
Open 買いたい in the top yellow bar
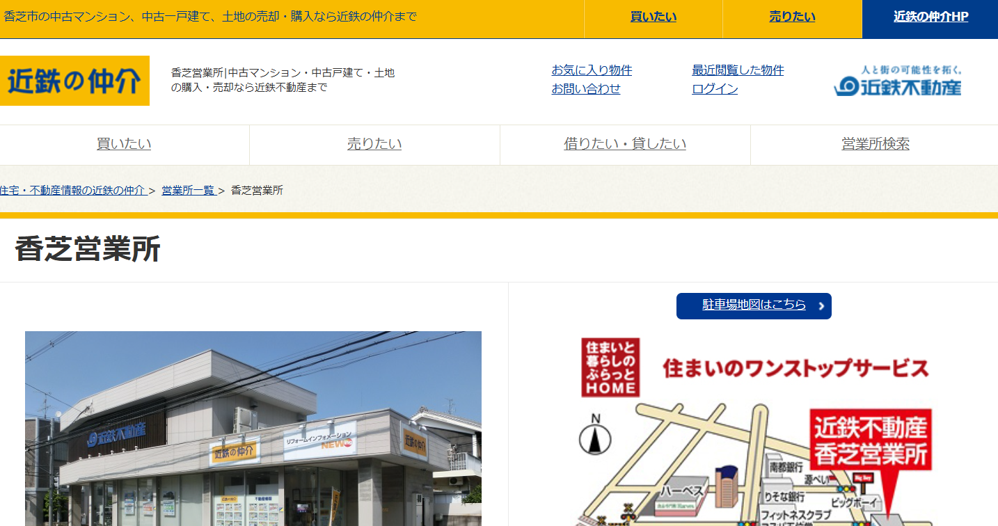(x=653, y=17)
